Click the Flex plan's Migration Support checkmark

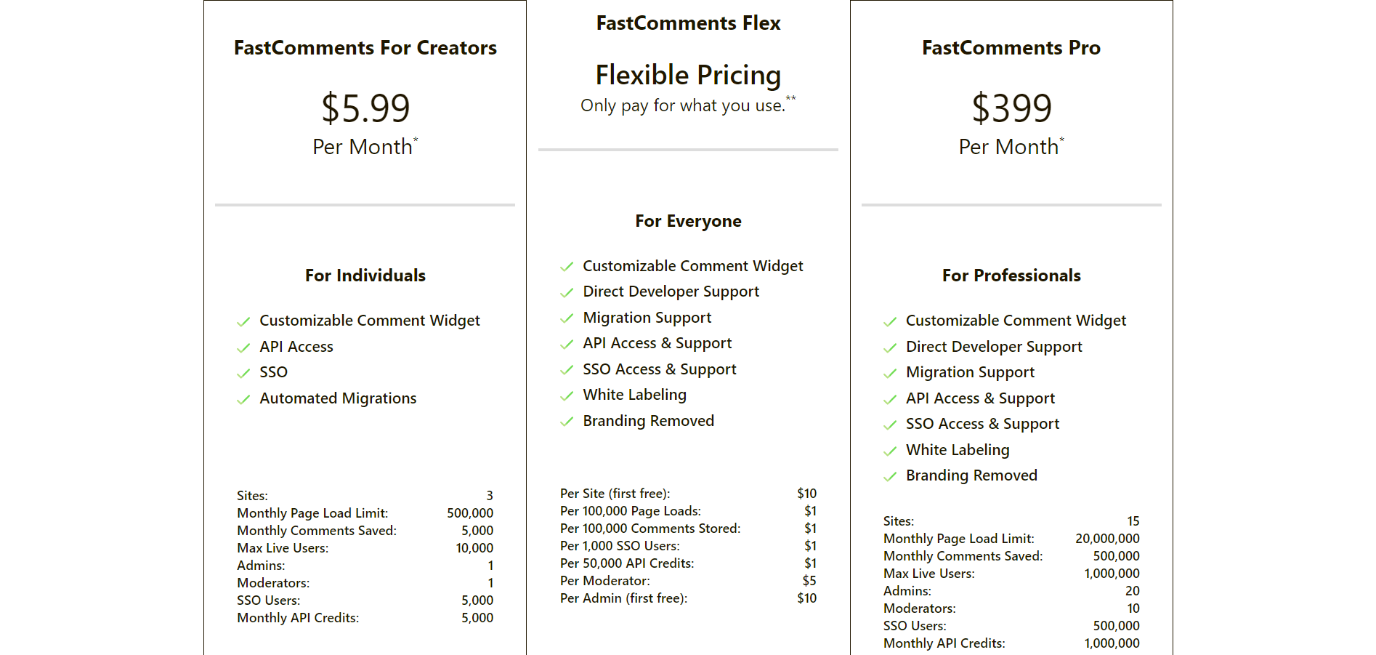tap(567, 318)
